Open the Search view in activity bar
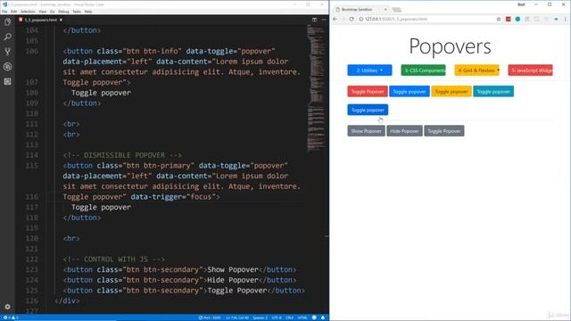 pyautogui.click(x=8, y=37)
